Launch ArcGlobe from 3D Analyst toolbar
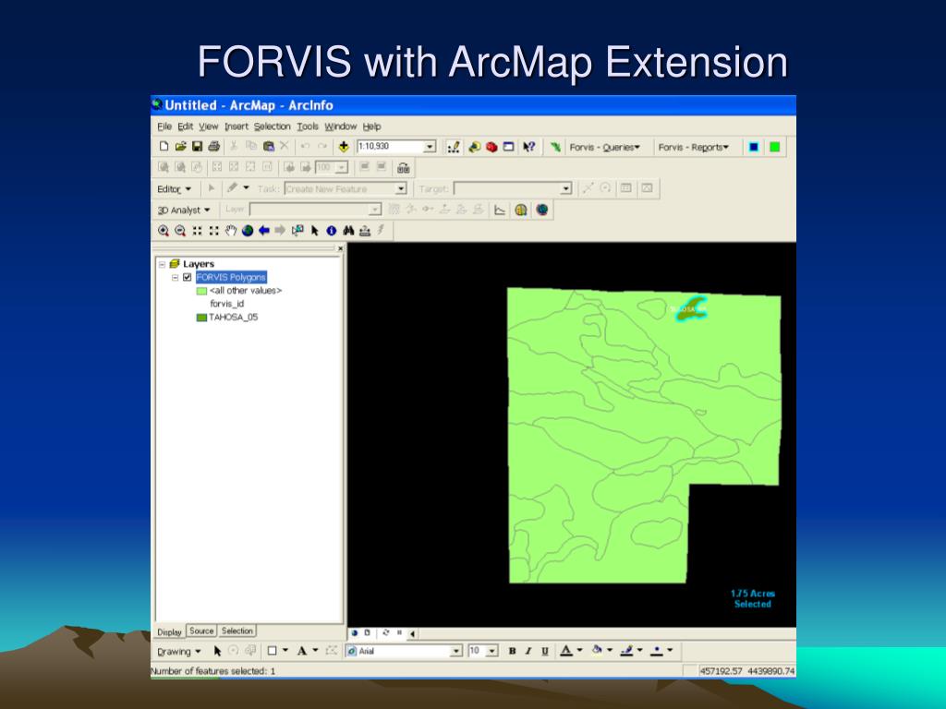 coord(542,210)
